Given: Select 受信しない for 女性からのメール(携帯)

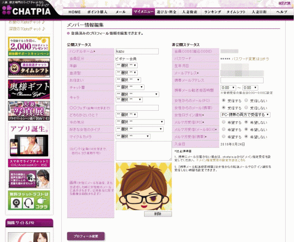Looking at the screenshot, I should click(x=246, y=108).
